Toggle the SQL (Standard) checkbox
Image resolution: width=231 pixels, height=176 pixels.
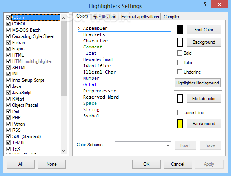tap(9, 136)
